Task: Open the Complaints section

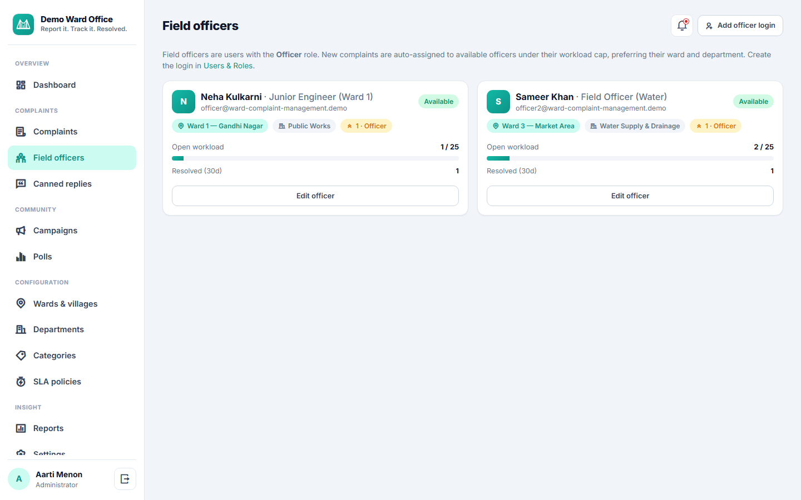Action: click(x=72, y=132)
